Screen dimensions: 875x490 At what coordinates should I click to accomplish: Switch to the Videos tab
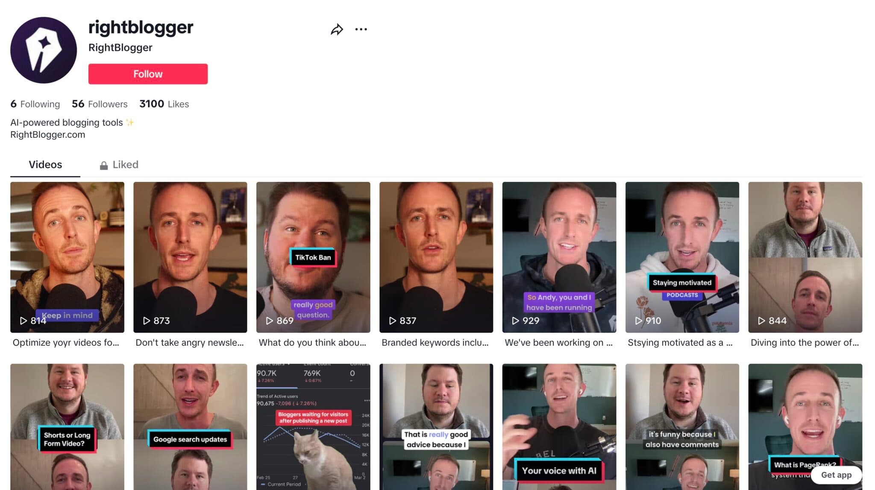(45, 165)
